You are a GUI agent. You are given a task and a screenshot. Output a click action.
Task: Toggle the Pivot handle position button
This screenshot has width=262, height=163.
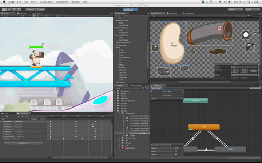point(30,9)
